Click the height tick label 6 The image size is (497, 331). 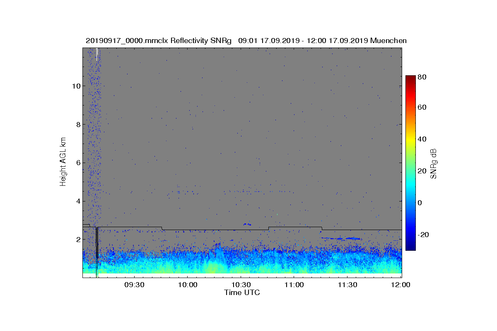77,163
